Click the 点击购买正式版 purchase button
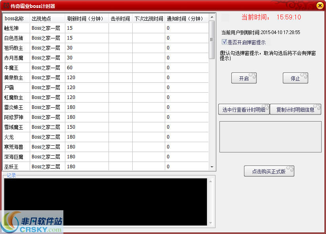The width and height of the screenshot is (326, 234). point(269,171)
